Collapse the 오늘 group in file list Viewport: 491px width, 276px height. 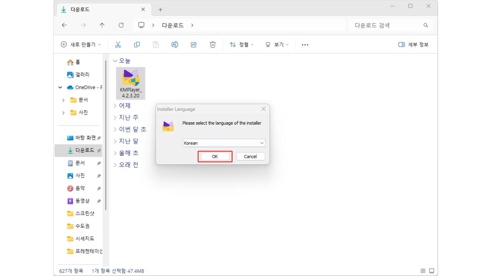115,60
